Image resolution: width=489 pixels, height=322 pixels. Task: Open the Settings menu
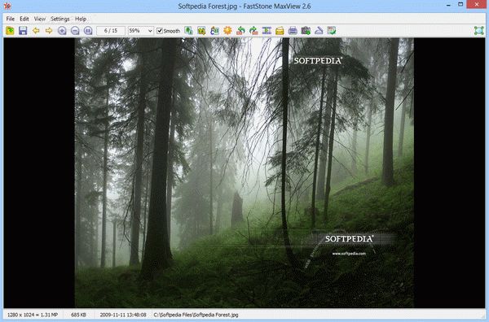[x=59, y=19]
